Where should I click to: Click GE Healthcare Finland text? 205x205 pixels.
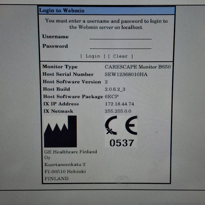pos(71,152)
